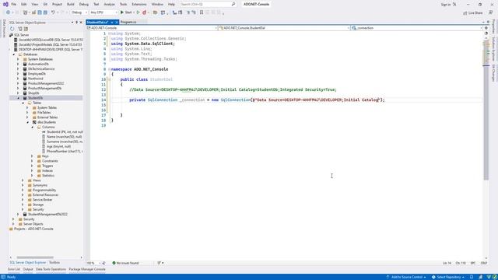Open the Extensions menu
The height and width of the screenshot is (280, 498).
click(139, 4)
